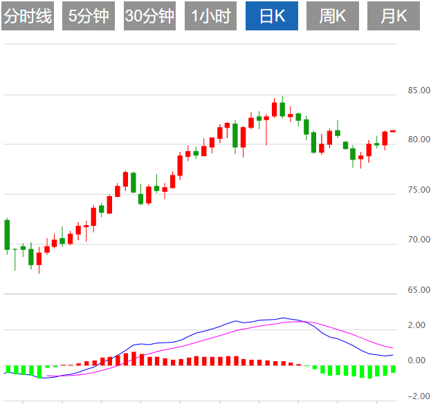This screenshot has height=404, width=440.
Task: Click the large green candlestick at far left
Action: pos(7,235)
